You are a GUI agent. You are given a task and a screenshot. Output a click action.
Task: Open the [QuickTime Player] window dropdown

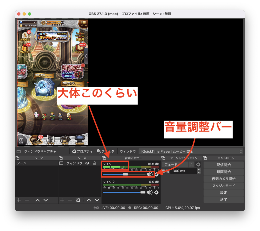click(191, 151)
